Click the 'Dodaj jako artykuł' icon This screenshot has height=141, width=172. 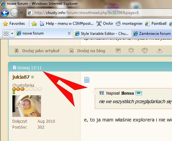[x=17, y=51]
